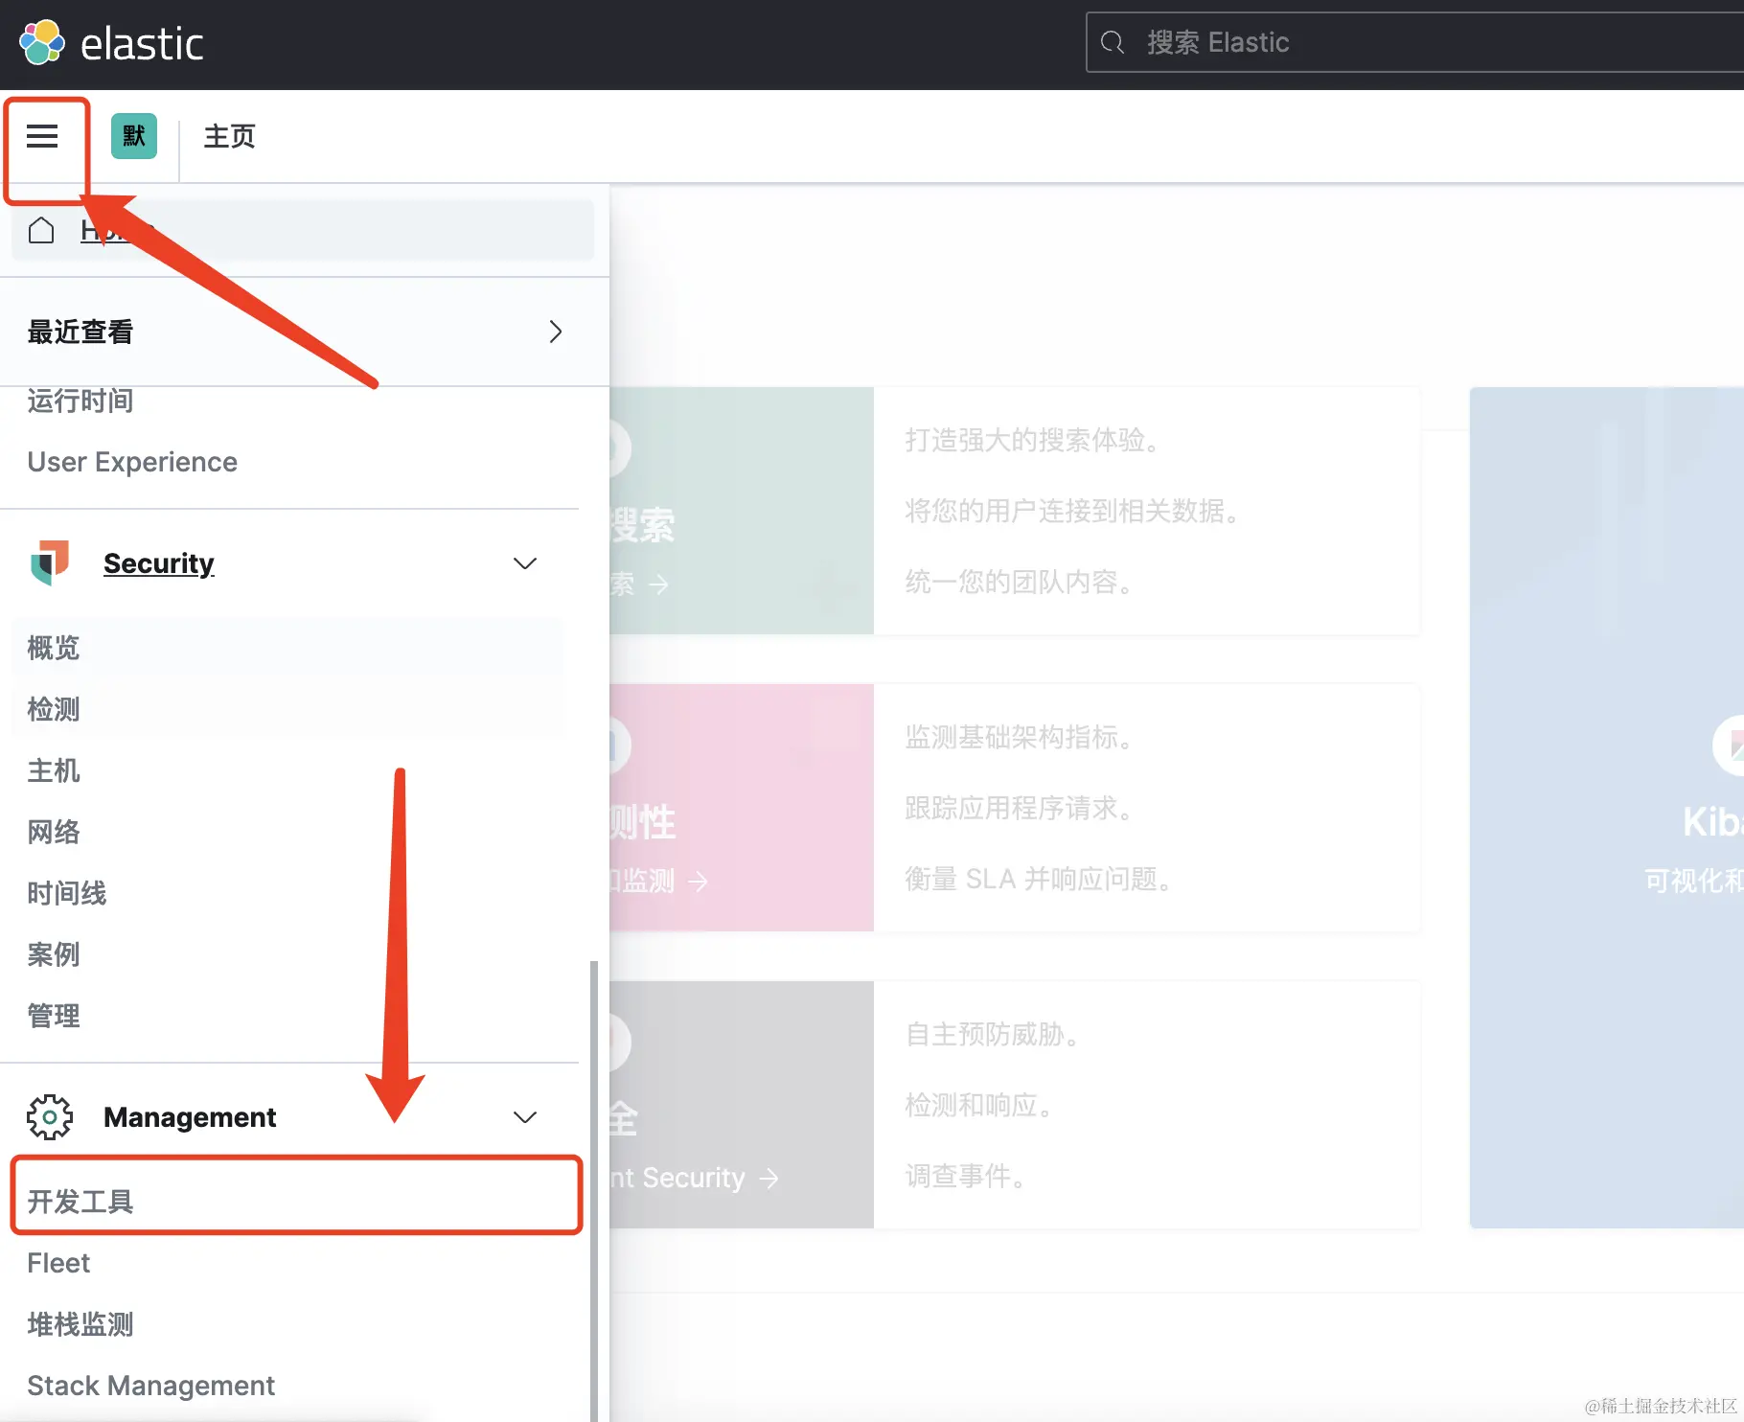Image resolution: width=1744 pixels, height=1422 pixels.
Task: Open 开发工具 under Management
Action: tap(80, 1202)
